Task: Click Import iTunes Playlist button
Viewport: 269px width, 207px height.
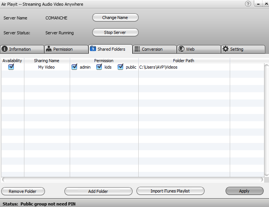Action: click(x=170, y=191)
